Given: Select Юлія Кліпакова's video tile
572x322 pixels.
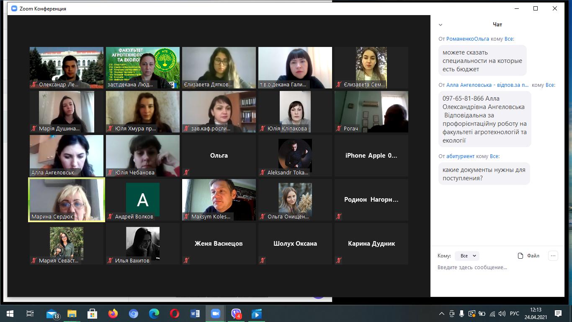Looking at the screenshot, I should click(x=295, y=112).
